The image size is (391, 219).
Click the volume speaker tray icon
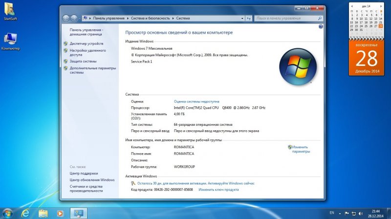pos(361,214)
